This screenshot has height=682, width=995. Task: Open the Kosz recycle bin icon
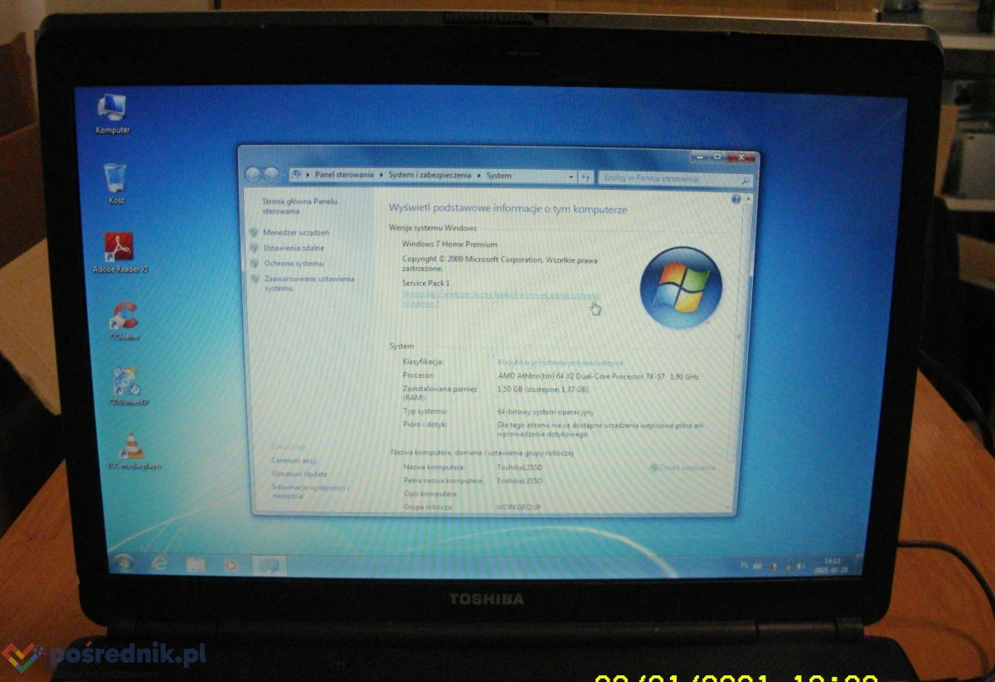tap(115, 177)
